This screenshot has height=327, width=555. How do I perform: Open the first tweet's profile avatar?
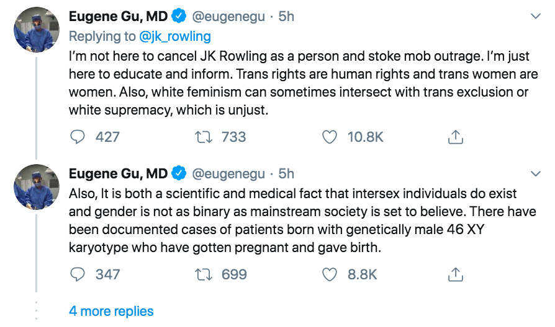[36, 29]
